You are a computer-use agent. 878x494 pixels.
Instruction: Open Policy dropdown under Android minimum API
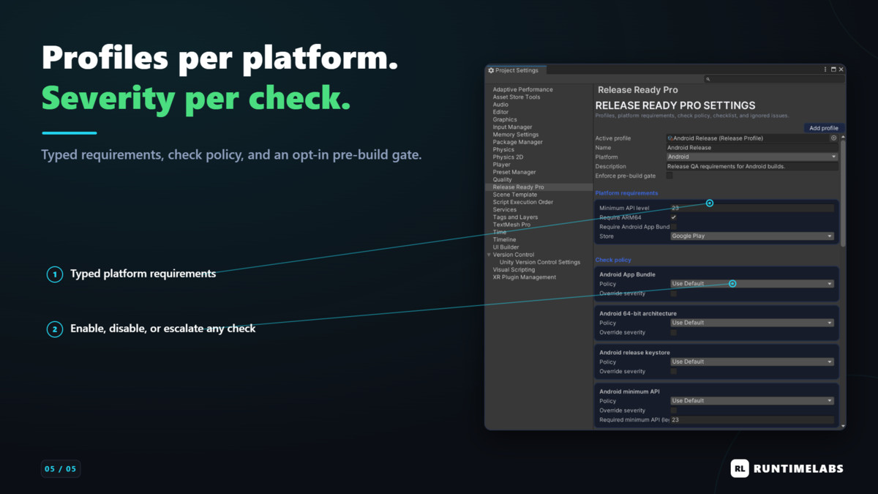(752, 401)
